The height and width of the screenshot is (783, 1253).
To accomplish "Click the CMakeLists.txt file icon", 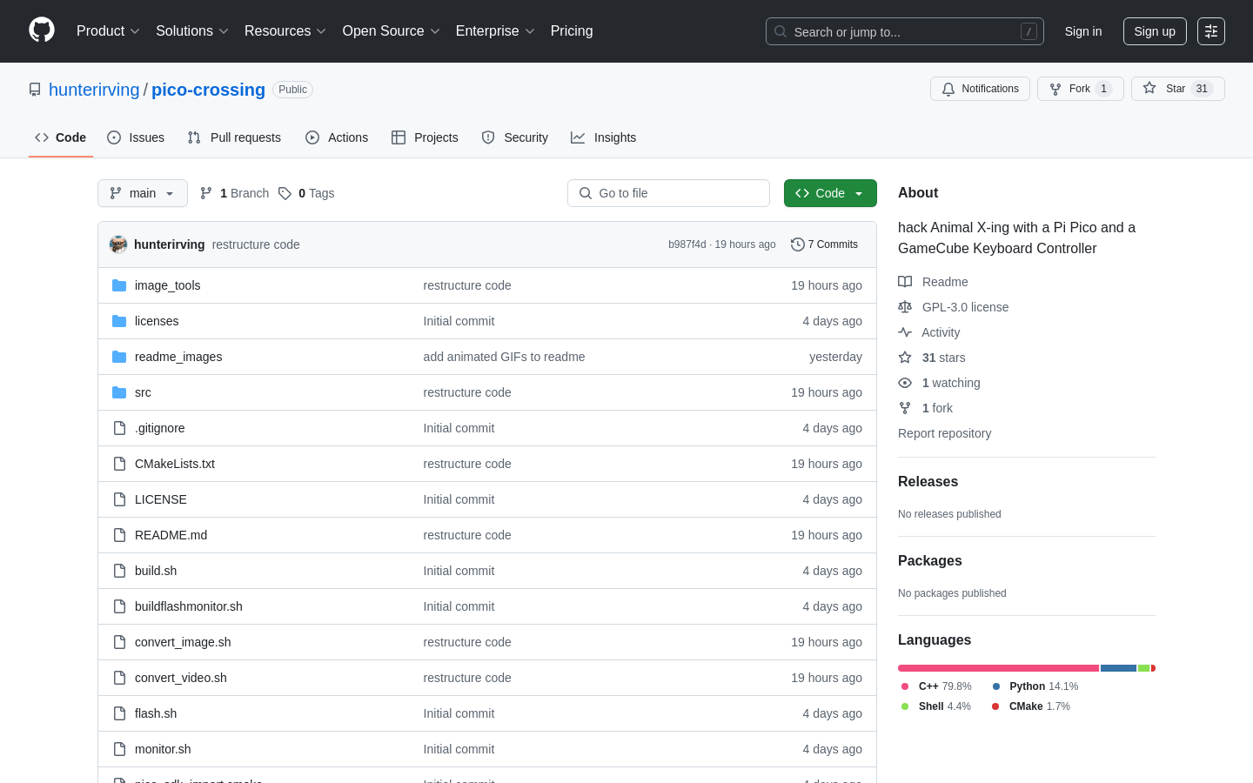I will pyautogui.click(x=119, y=464).
